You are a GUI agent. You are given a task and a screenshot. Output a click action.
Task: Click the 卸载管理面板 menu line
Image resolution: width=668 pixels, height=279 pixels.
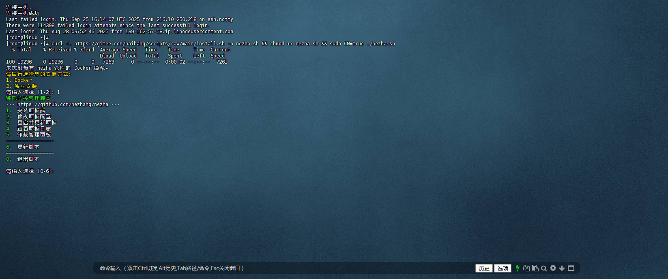[x=34, y=135]
